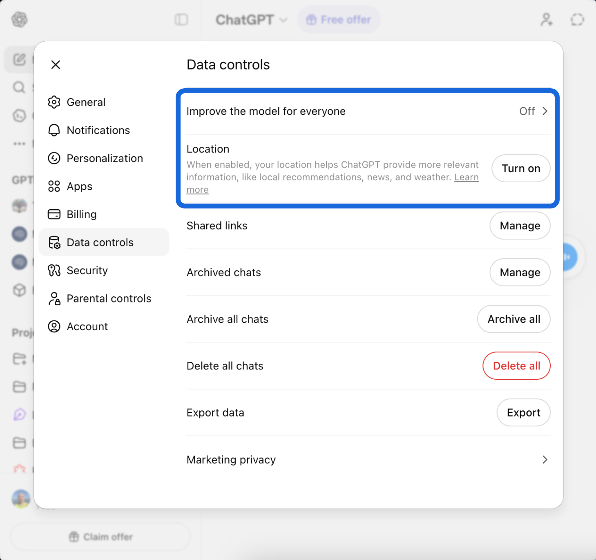Screen dimensions: 596x560
Task: Click Manage next to Shared links
Action: click(x=520, y=226)
